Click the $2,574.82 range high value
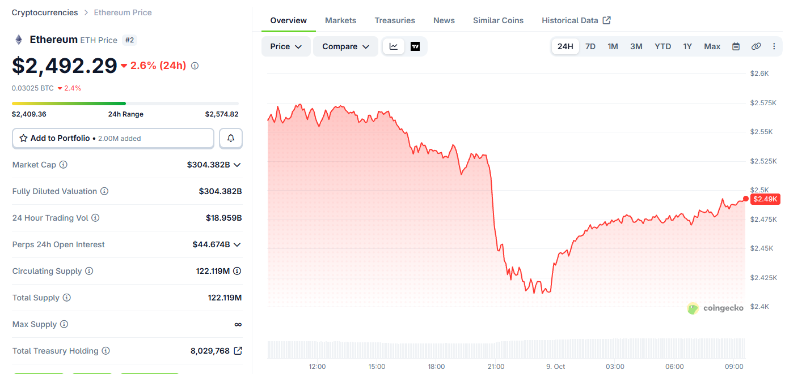 (222, 114)
